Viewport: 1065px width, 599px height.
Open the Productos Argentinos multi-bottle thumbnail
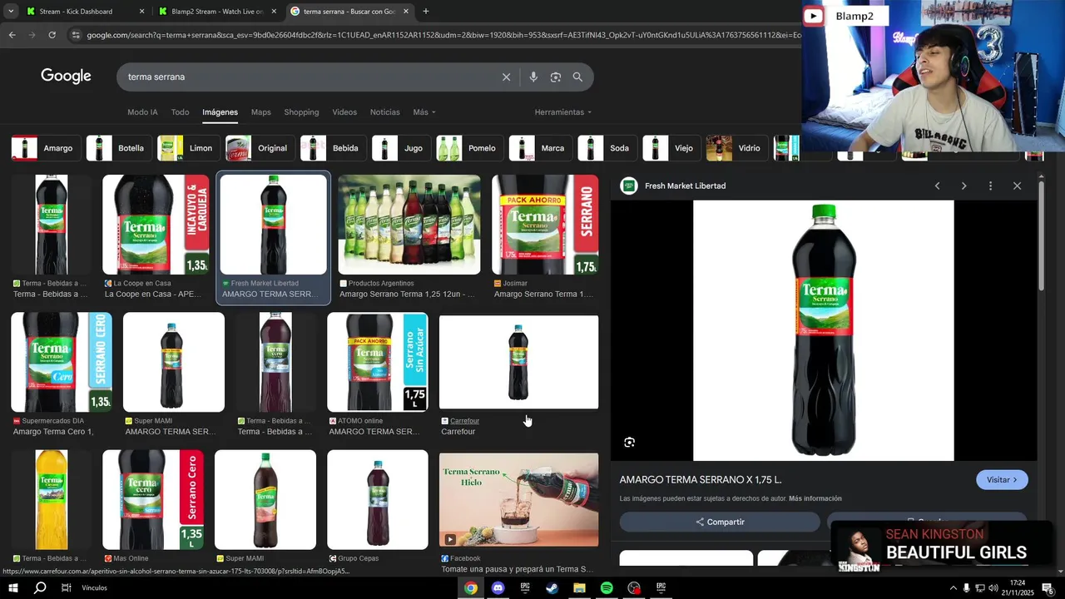point(409,225)
